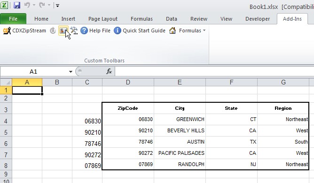Select the BEVERLY HILLS cell
The image size is (314, 183).
pyautogui.click(x=180, y=131)
